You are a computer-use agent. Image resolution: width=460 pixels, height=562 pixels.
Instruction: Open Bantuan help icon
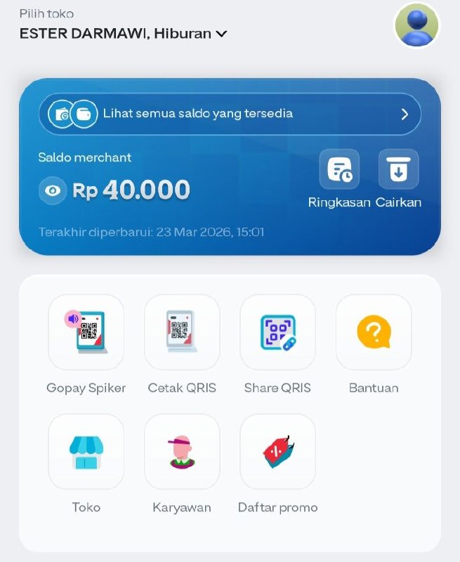[x=374, y=332]
